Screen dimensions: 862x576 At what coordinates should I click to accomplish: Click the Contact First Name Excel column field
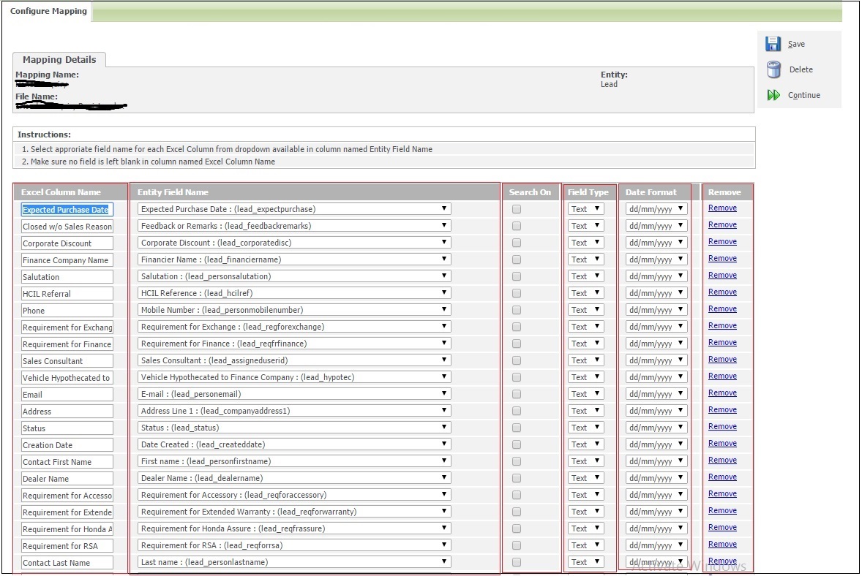[67, 462]
